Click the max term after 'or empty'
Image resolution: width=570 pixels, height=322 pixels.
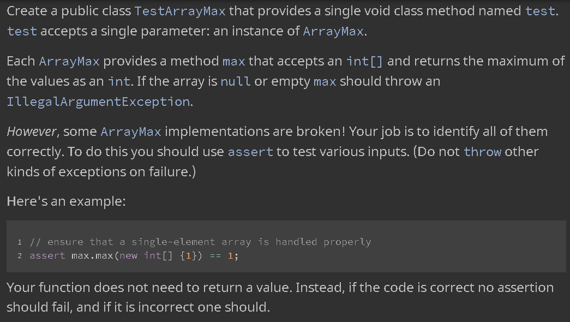tap(325, 81)
